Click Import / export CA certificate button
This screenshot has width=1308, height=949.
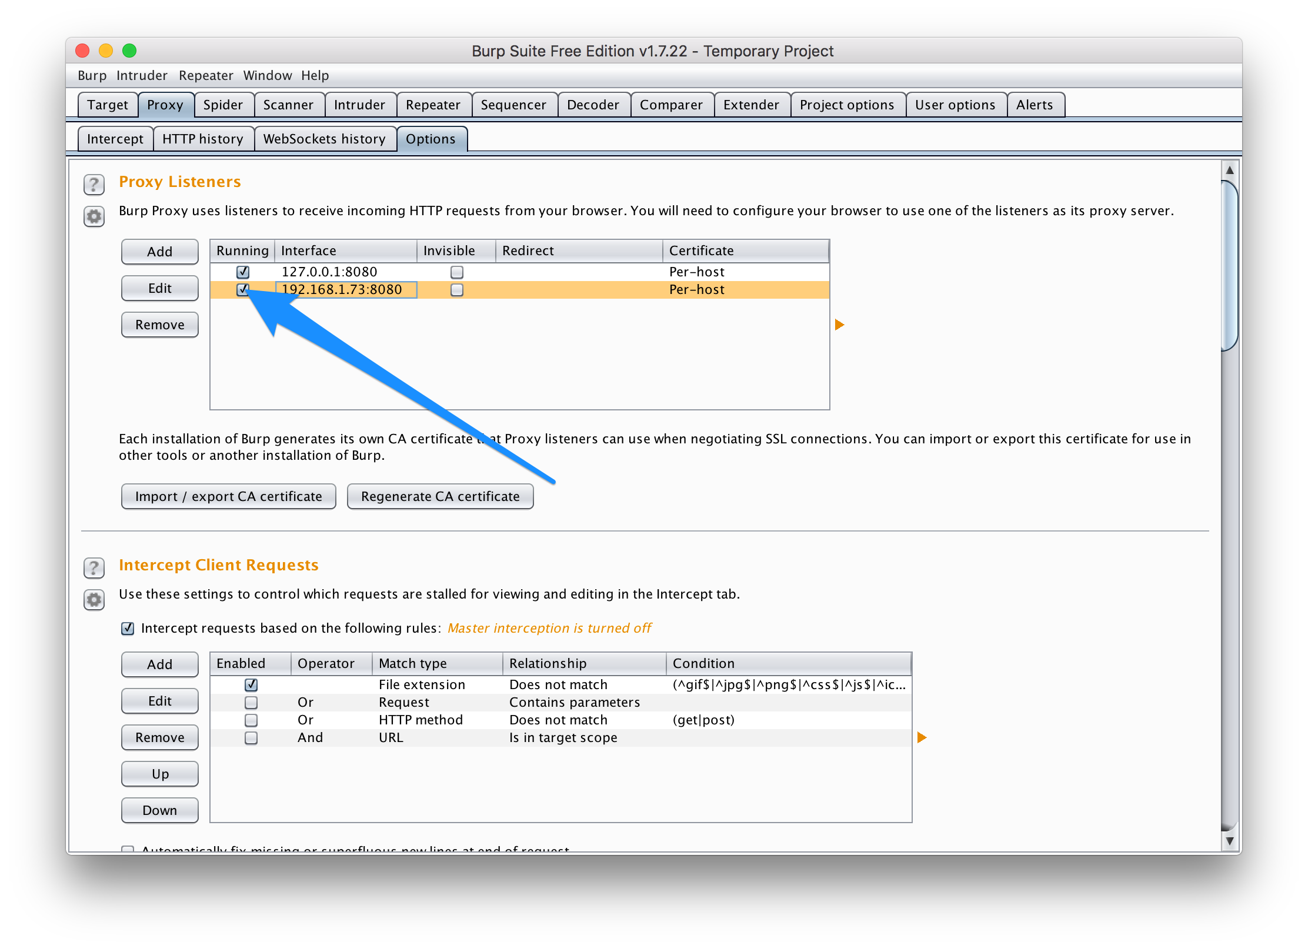tap(228, 496)
